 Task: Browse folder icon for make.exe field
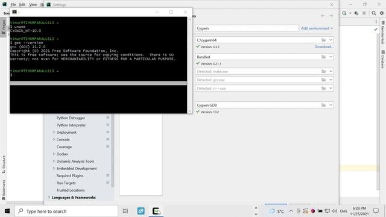coord(323,71)
